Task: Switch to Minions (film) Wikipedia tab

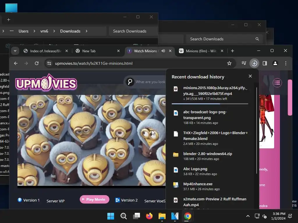Action: 201,51
